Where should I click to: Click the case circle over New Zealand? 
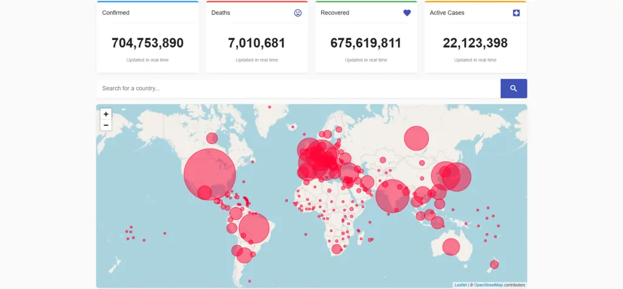(494, 265)
